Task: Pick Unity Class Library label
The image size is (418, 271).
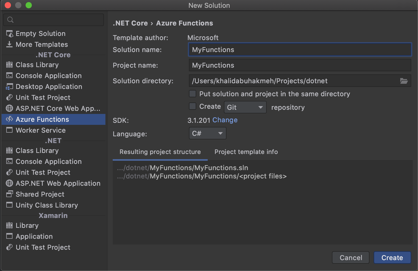Action: pyautogui.click(x=47, y=205)
